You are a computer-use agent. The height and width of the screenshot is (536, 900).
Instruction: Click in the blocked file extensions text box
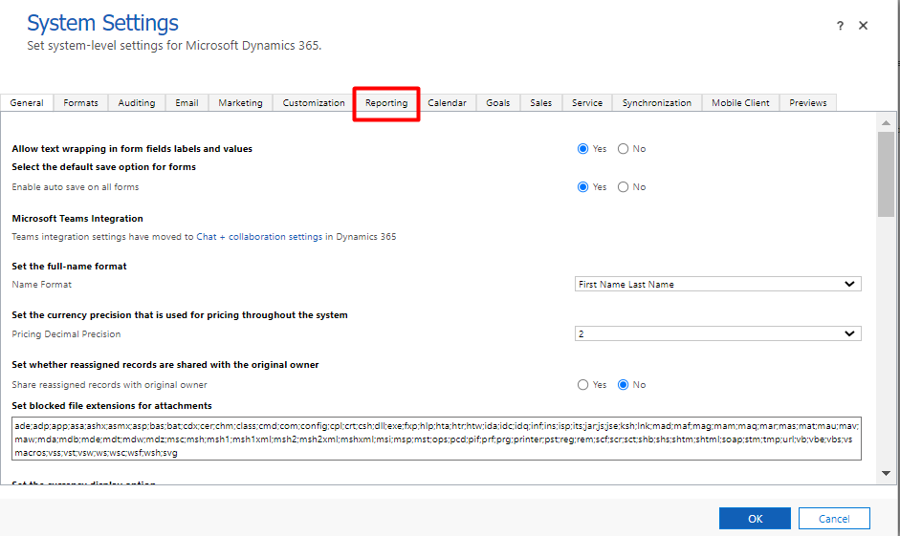pos(436,439)
